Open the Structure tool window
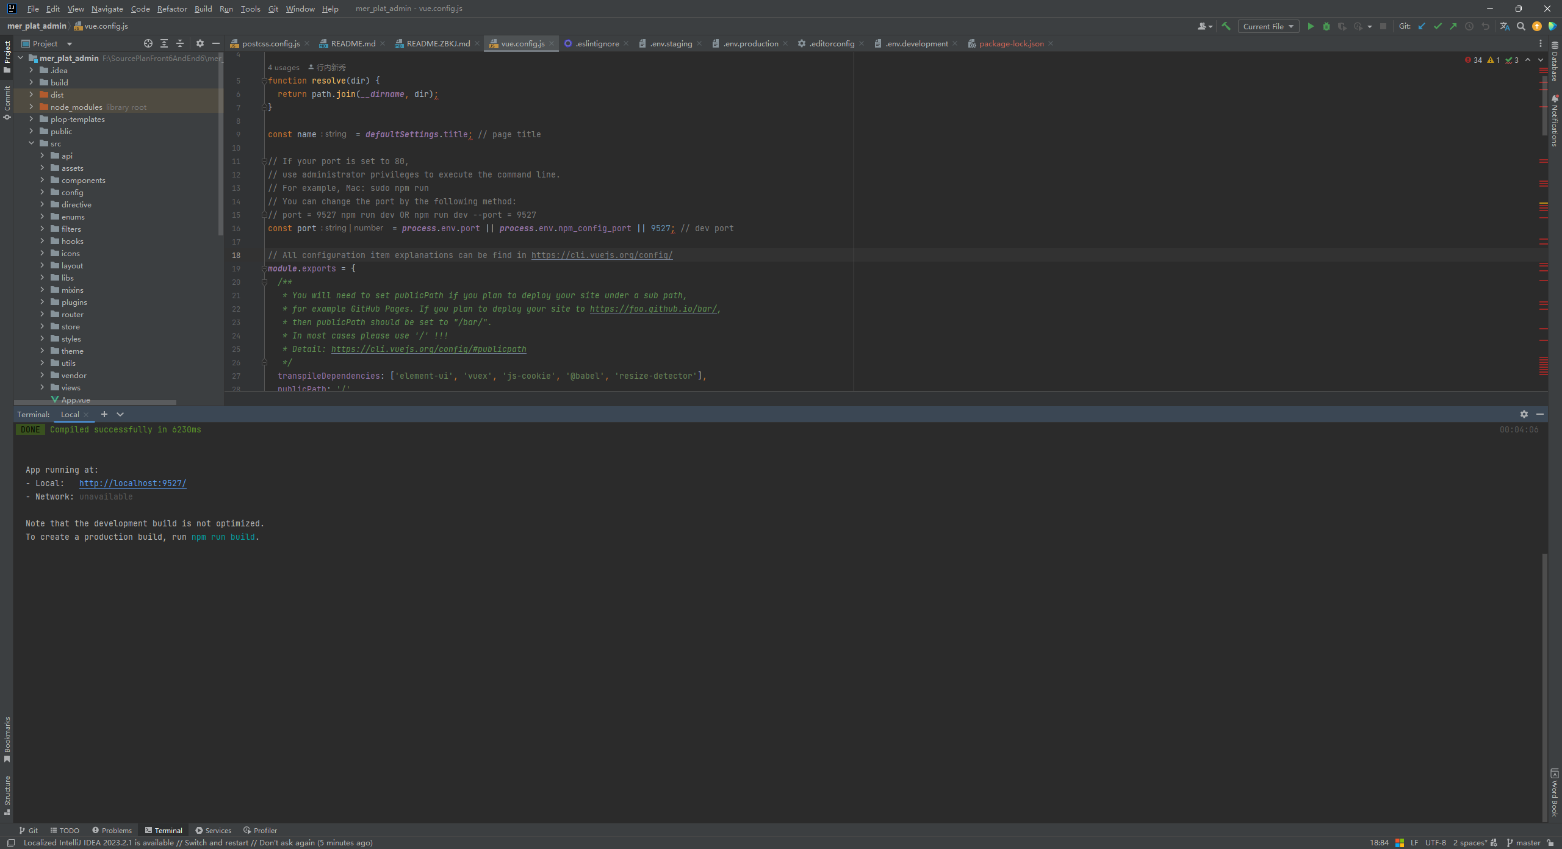This screenshot has height=849, width=1562. tap(7, 795)
